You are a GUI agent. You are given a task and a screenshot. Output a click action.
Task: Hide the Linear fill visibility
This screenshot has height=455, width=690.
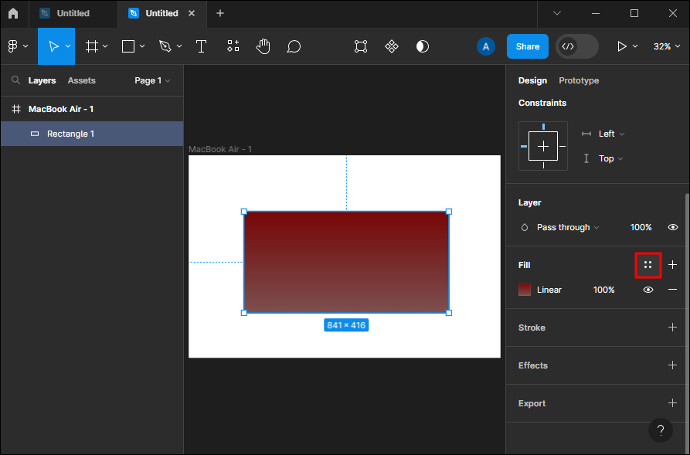pyautogui.click(x=648, y=290)
